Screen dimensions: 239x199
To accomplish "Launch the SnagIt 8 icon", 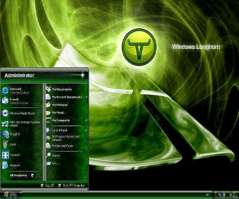I will [x=6, y=134].
